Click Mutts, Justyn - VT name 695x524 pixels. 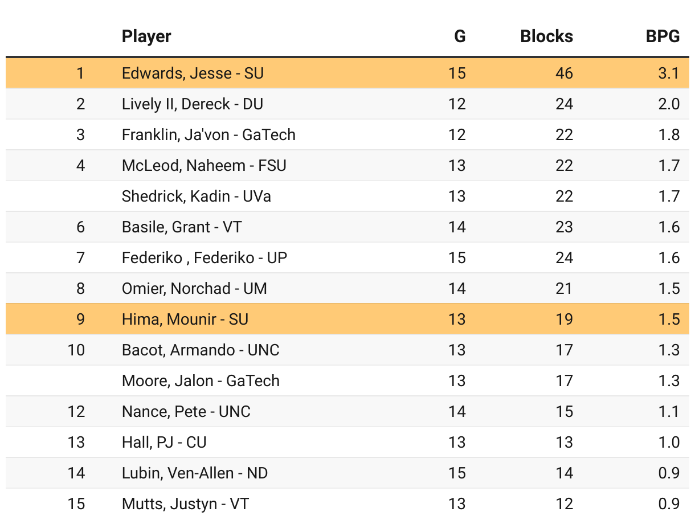click(185, 503)
